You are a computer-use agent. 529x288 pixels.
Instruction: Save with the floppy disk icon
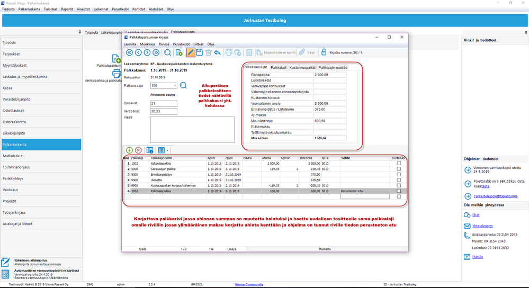tap(200, 52)
